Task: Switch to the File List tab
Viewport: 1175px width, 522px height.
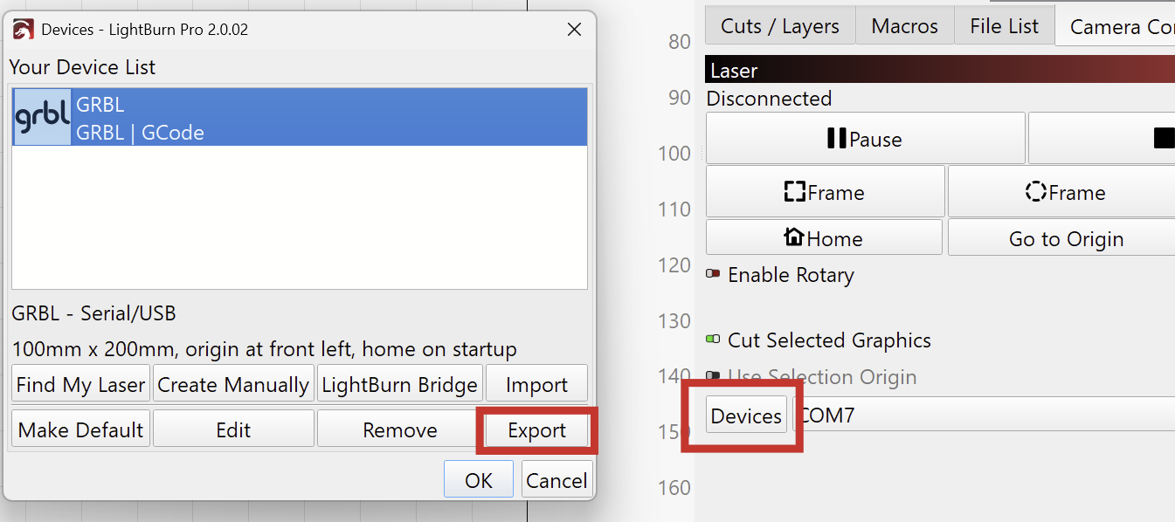Action: pyautogui.click(x=1004, y=27)
